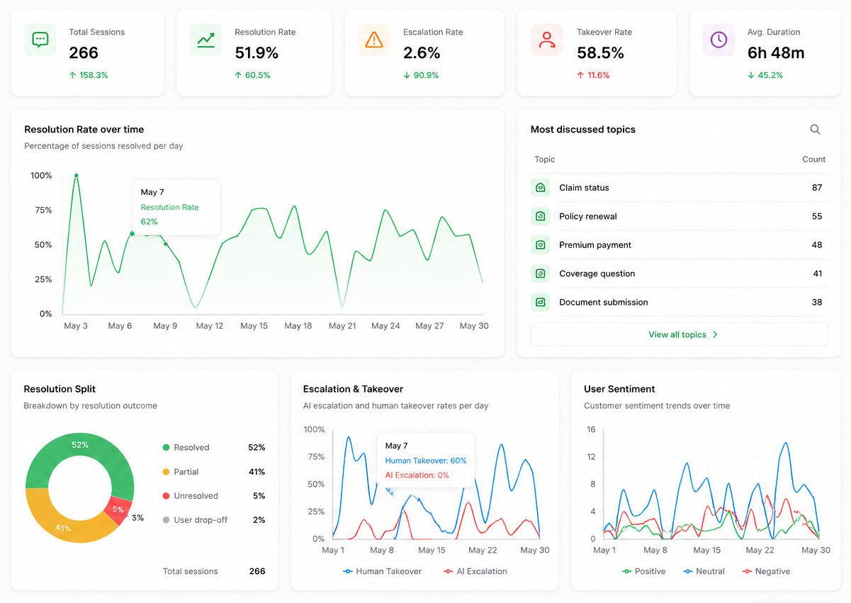Select the Unresolved legend item
Viewport: 851px width, 603px height.
(213, 496)
